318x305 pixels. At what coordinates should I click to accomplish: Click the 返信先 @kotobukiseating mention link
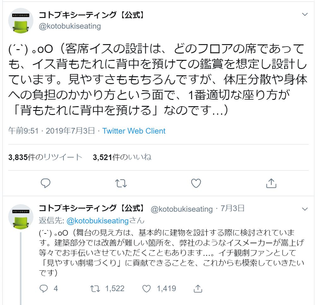click(97, 221)
